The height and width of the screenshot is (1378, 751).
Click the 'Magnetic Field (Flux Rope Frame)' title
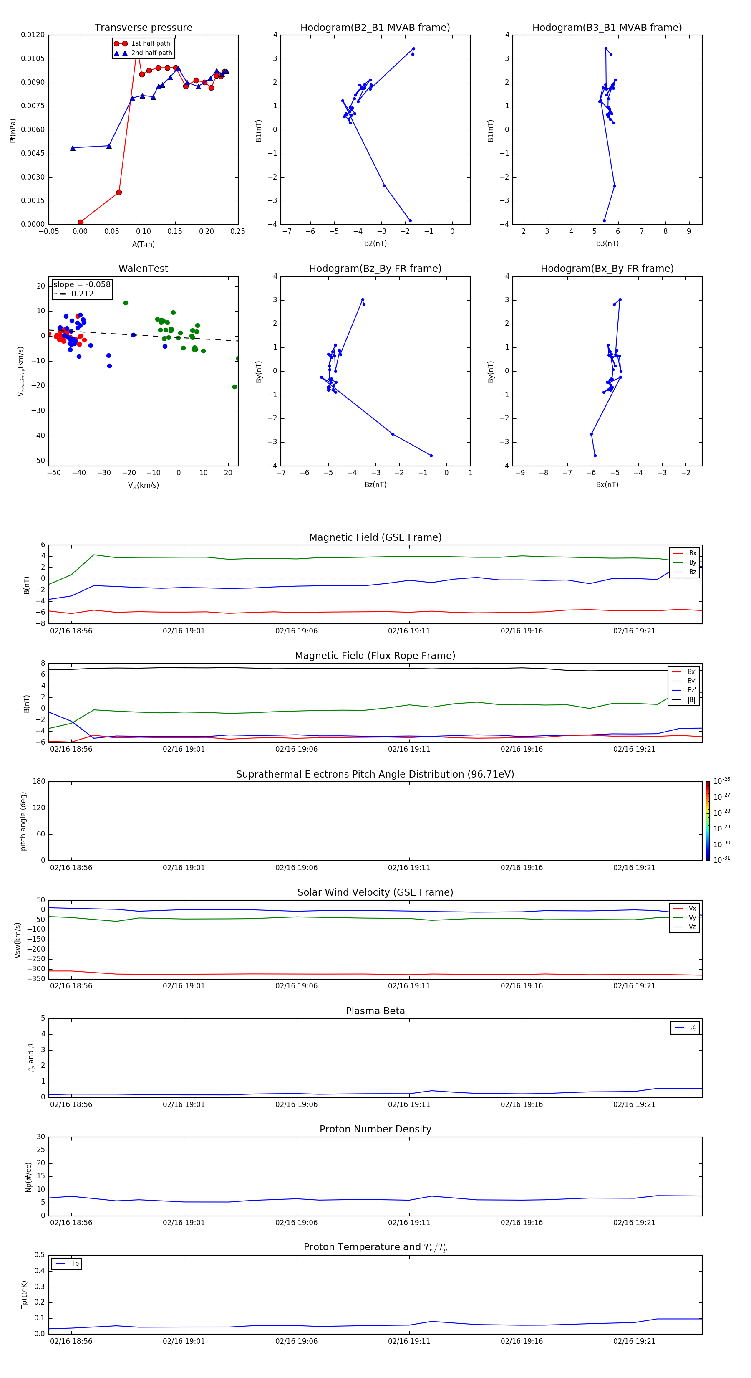coord(375,656)
